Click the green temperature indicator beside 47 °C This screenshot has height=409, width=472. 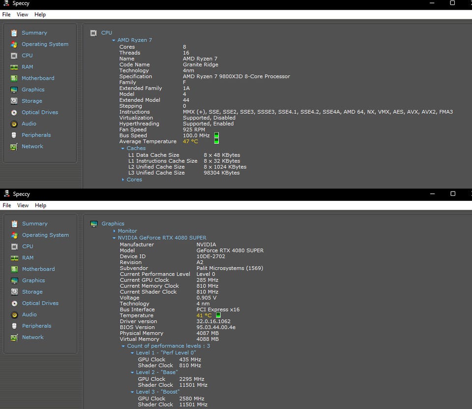coord(216,141)
